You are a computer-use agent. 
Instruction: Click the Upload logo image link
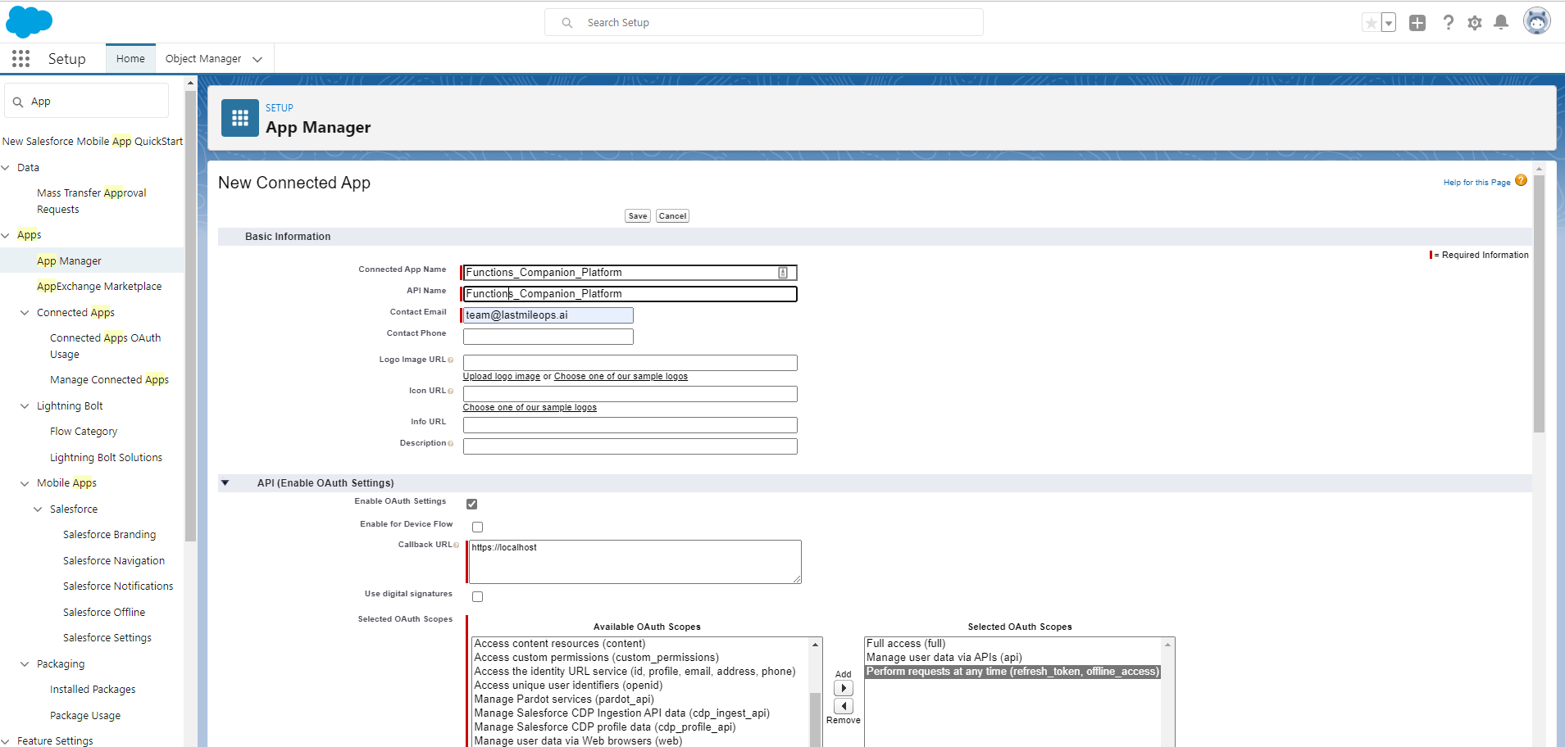(502, 377)
